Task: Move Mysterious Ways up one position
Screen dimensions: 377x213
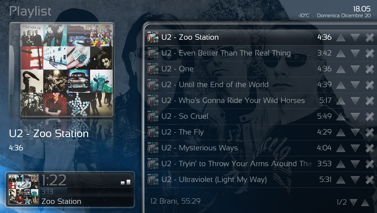Action: [x=341, y=148]
